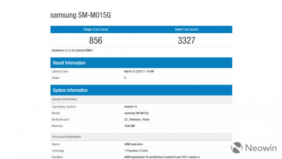This screenshot has height=159, width=282.
Task: Click the Multi-Core Score header
Action: (186, 29)
